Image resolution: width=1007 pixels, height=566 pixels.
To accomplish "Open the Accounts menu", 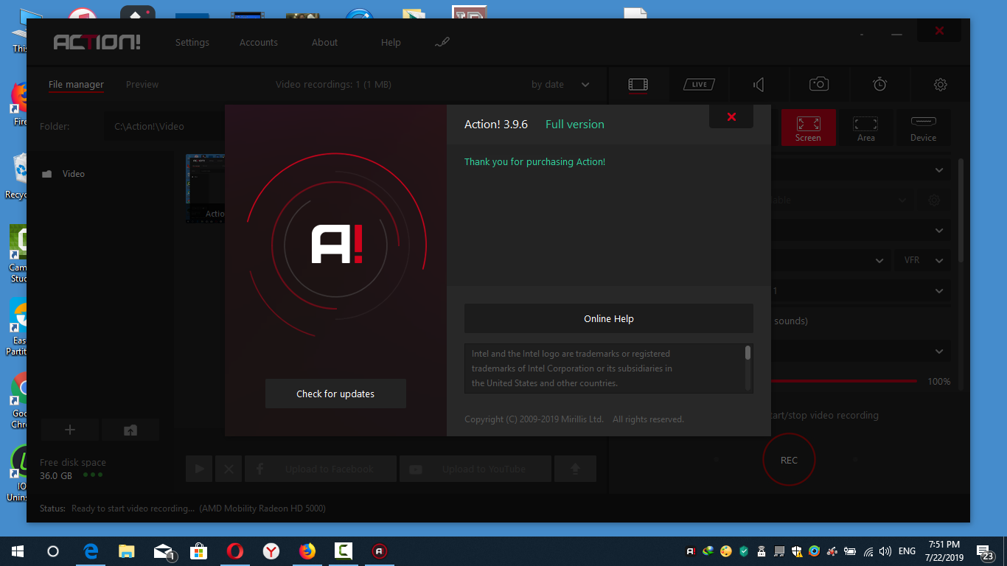I will pos(259,43).
